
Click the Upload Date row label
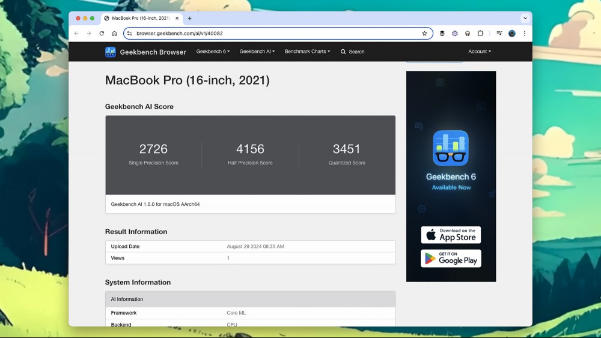click(x=125, y=247)
